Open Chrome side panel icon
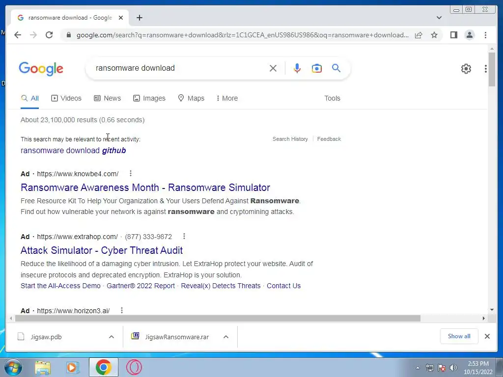 (x=453, y=35)
